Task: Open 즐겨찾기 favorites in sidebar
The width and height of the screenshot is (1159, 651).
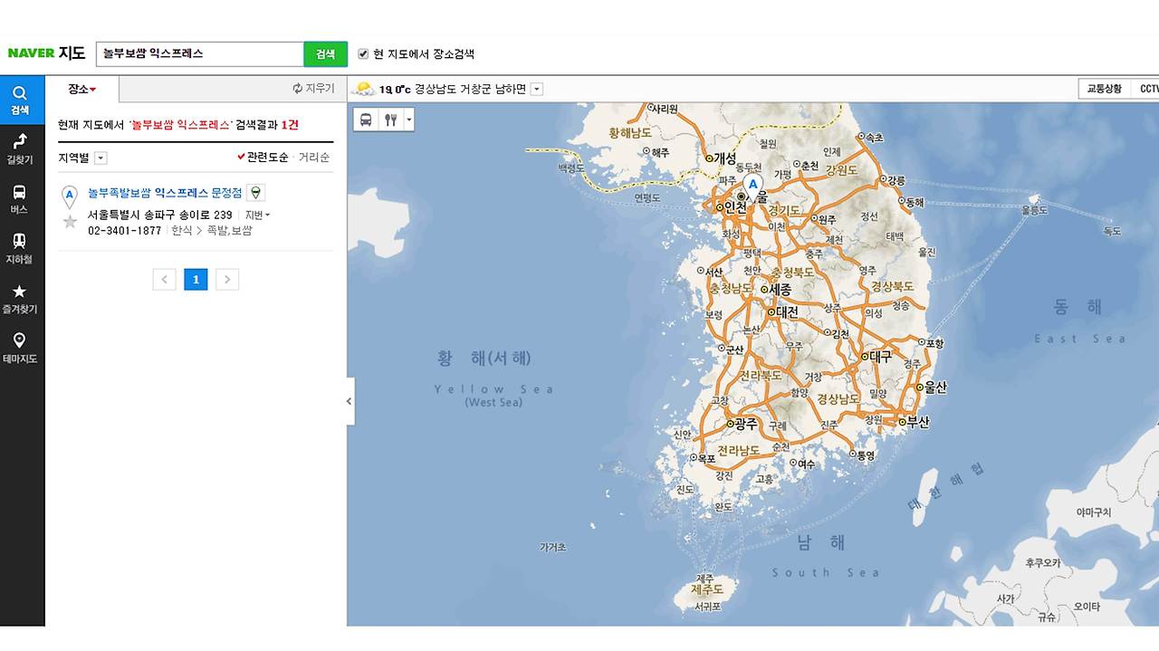Action: point(20,299)
